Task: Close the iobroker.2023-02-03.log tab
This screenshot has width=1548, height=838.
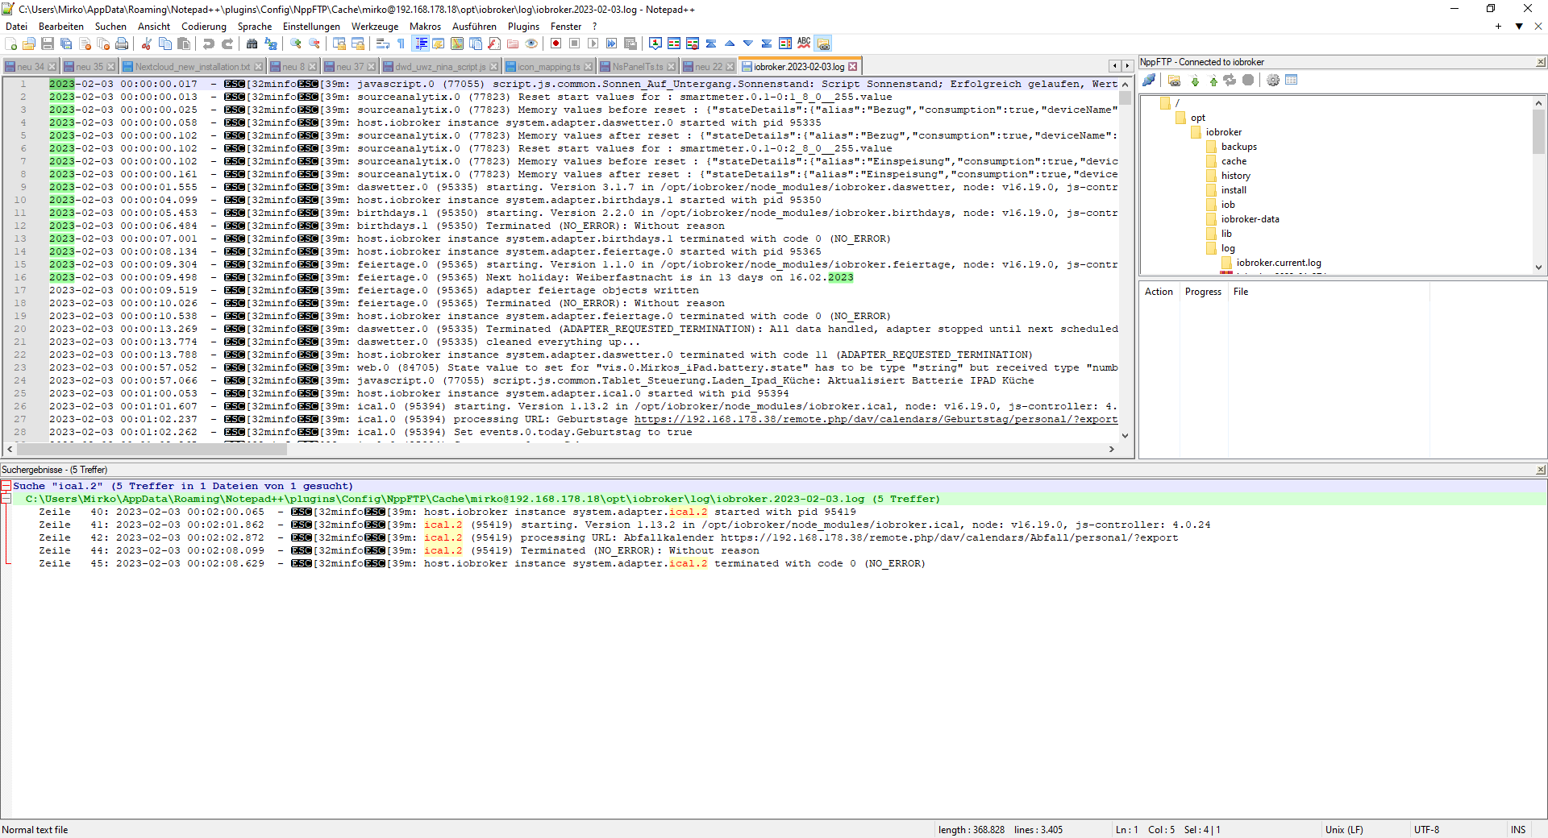Action: pos(852,67)
